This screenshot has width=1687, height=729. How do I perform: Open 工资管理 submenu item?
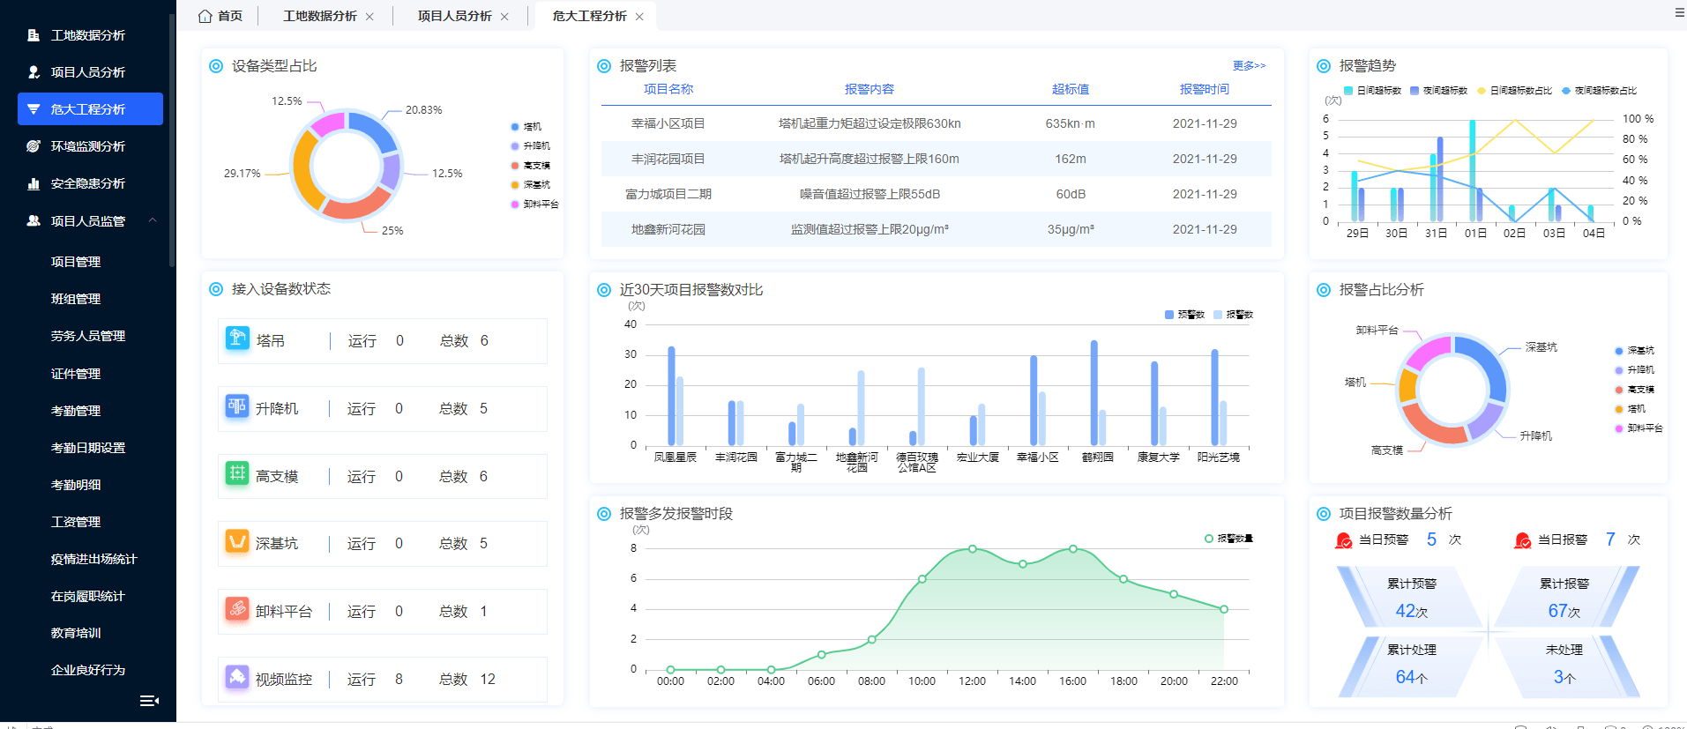[76, 522]
